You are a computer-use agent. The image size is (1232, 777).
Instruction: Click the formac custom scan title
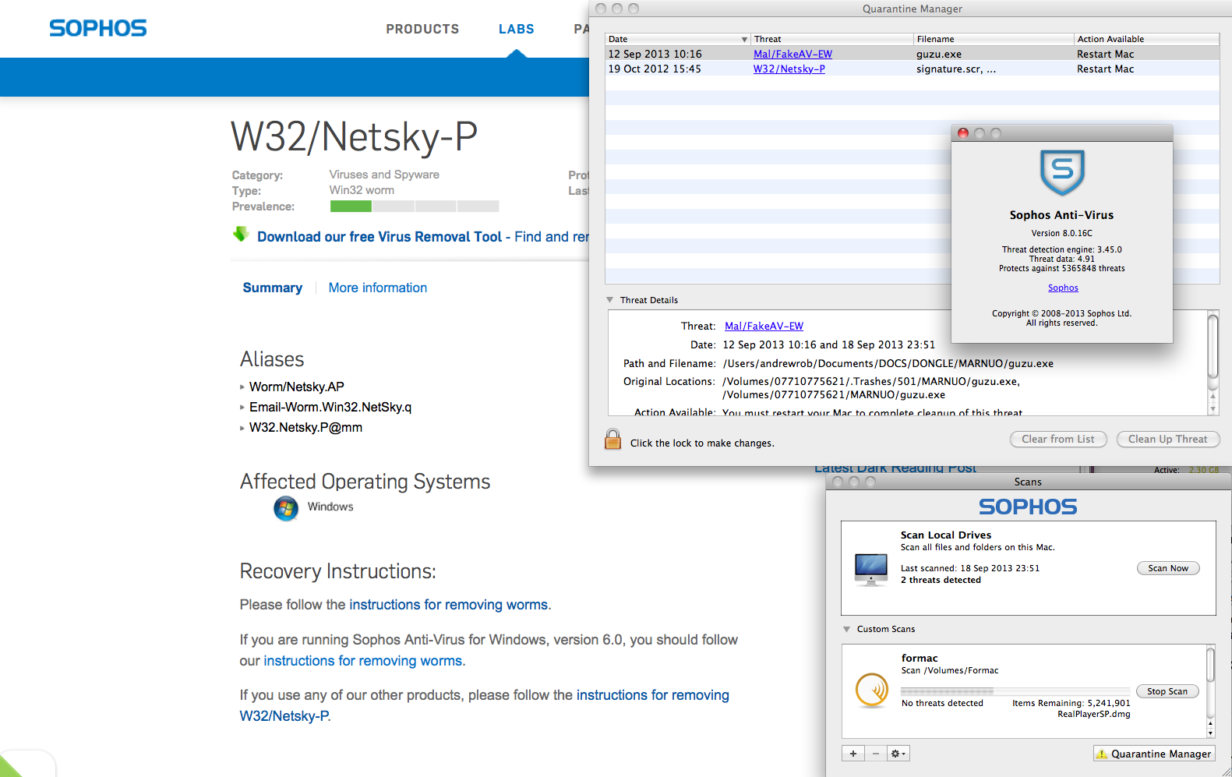coord(920,658)
